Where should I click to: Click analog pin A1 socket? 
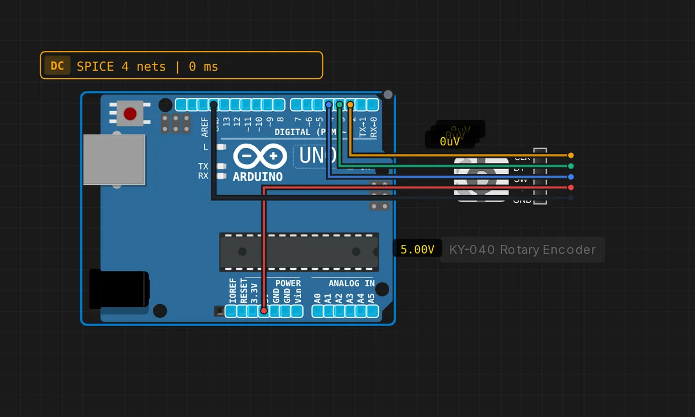(x=329, y=311)
